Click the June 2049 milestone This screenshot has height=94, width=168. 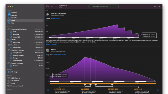coord(138,89)
